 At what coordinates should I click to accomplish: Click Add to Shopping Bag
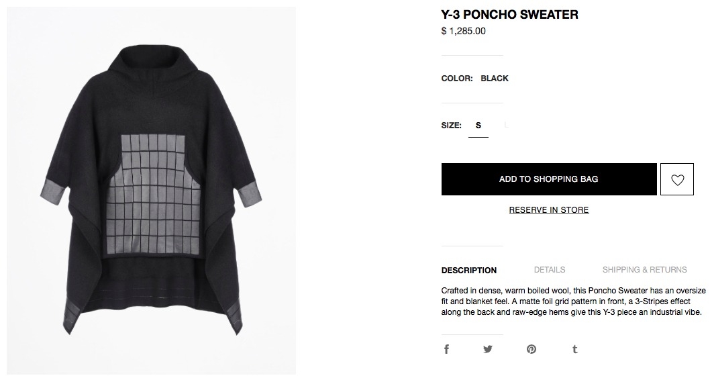point(549,179)
